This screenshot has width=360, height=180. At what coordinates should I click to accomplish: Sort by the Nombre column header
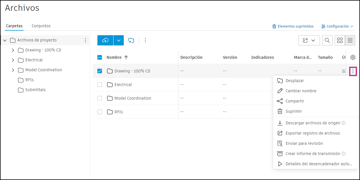[114, 57]
